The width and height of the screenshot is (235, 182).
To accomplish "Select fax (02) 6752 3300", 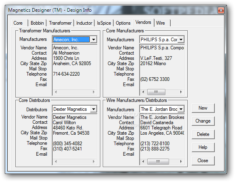I will point(155,79).
